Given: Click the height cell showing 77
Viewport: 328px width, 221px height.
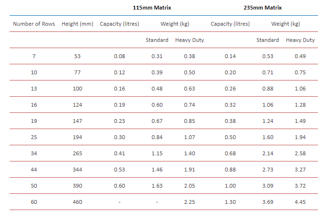Looking at the screenshot, I should pos(77,72).
